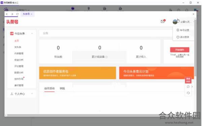Click the floating info circle icon
Viewport: 202px width, 126px height.
[x=188, y=87]
